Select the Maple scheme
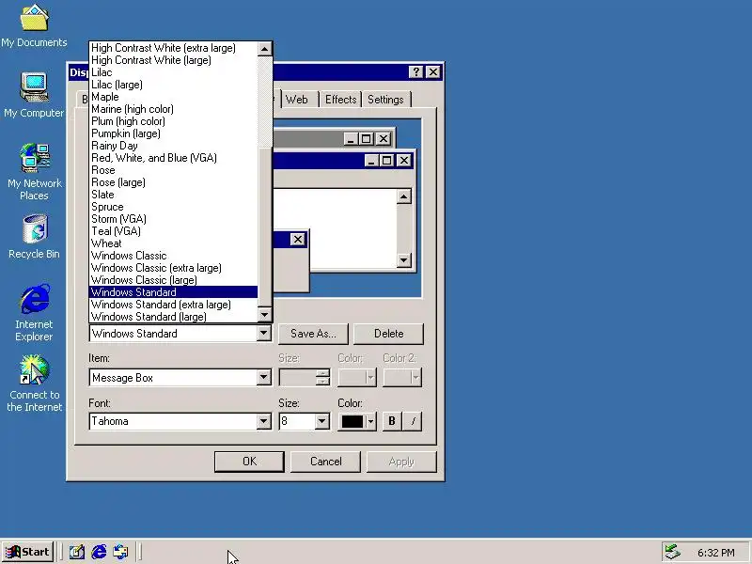The image size is (752, 564). click(x=173, y=97)
